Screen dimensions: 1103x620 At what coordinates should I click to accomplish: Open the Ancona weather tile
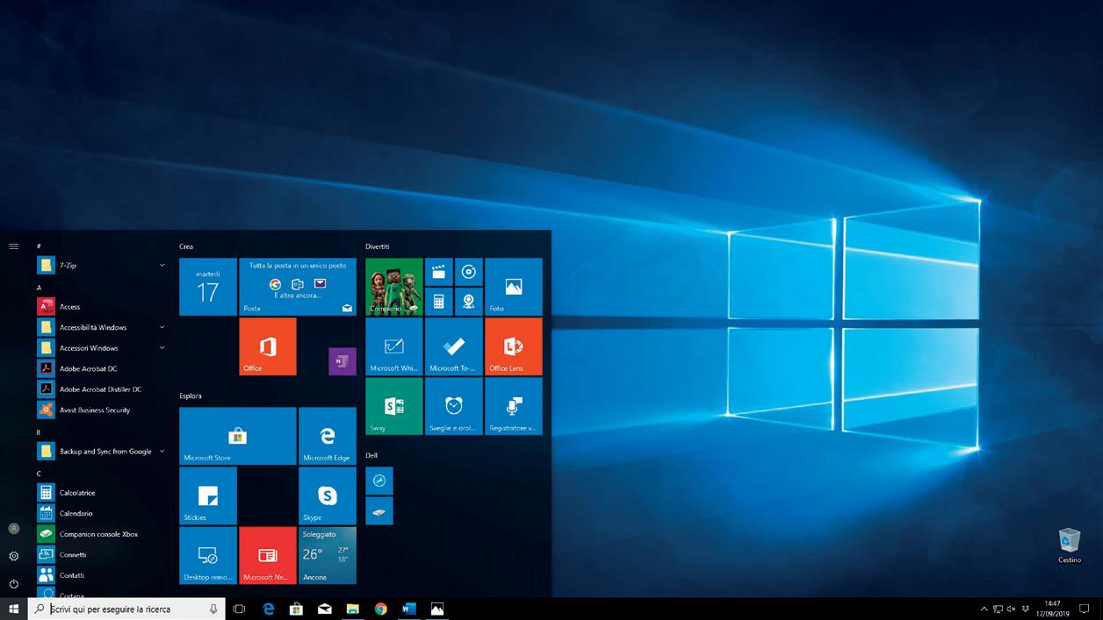coord(328,555)
